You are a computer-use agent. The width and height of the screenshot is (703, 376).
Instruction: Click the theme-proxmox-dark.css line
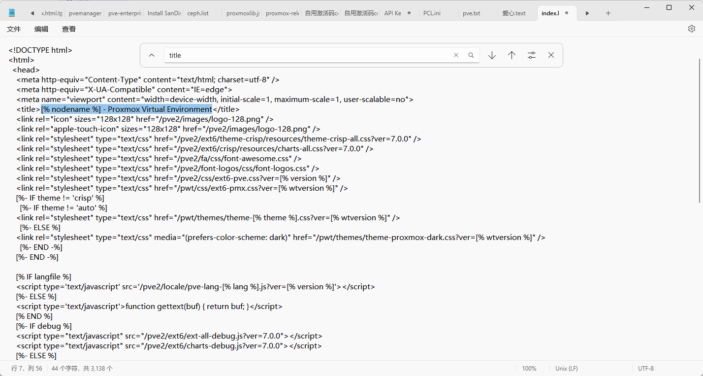tap(281, 238)
